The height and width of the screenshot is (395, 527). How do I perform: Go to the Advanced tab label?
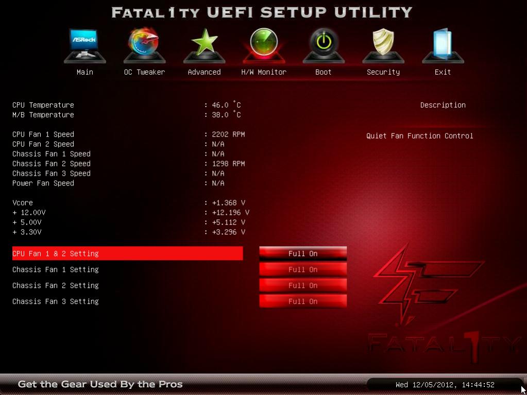coord(204,72)
